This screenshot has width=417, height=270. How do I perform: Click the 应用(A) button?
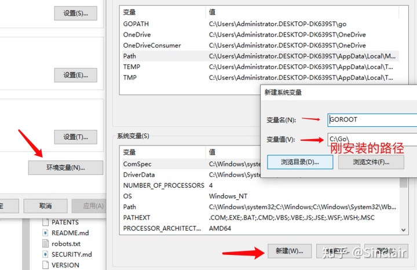89,206
